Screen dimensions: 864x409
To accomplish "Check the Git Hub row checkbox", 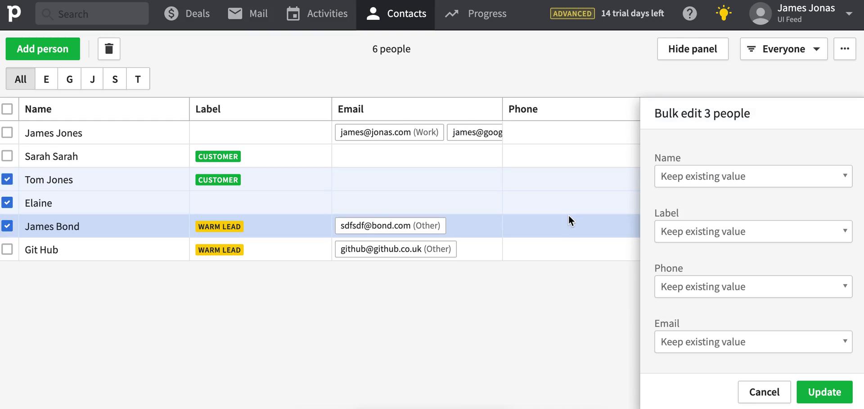I will coord(7,249).
